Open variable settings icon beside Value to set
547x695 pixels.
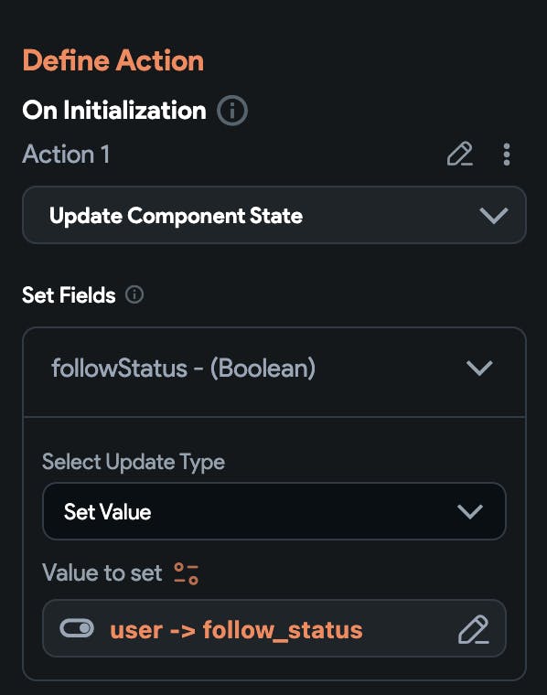[x=187, y=573]
